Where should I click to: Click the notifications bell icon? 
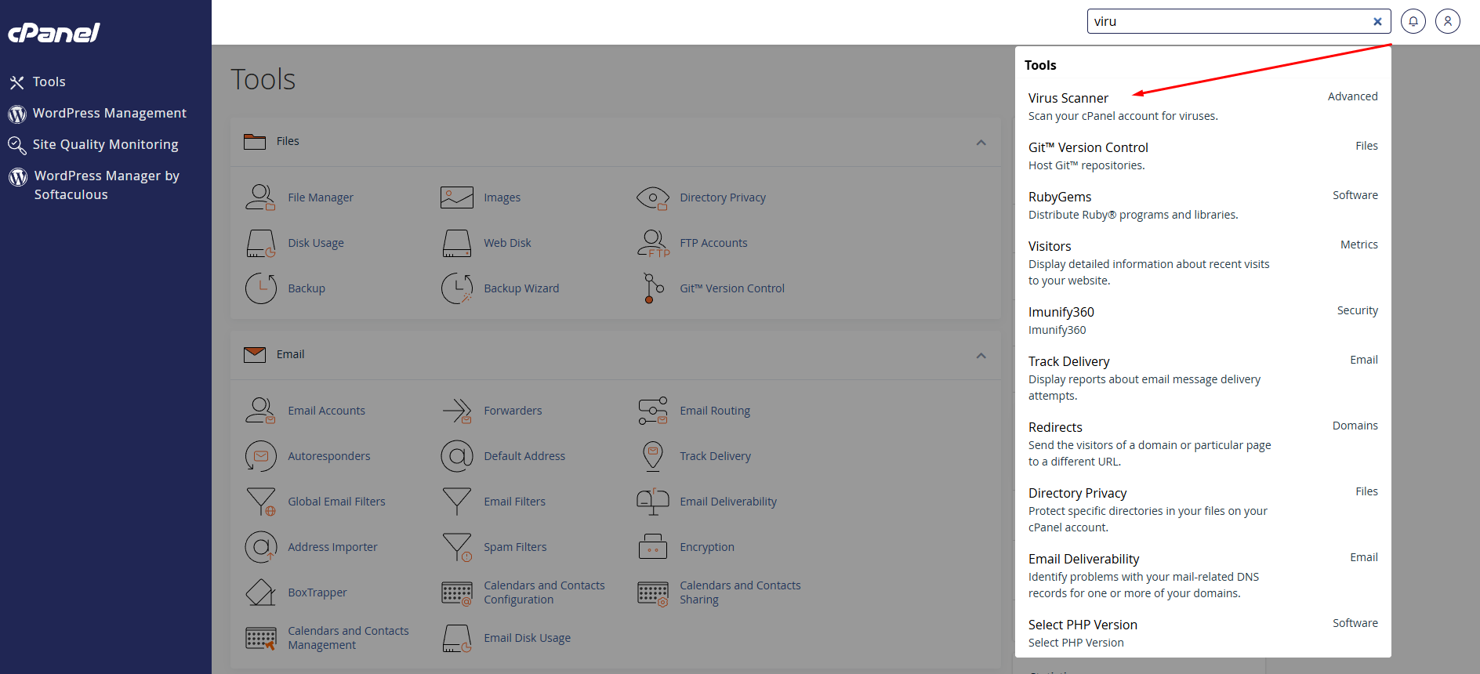(x=1413, y=21)
